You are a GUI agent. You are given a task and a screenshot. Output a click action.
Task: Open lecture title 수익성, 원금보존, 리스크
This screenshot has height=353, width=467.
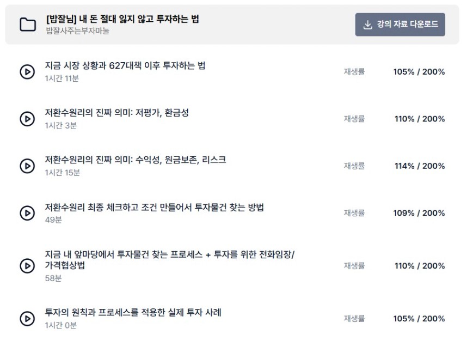tap(136, 160)
